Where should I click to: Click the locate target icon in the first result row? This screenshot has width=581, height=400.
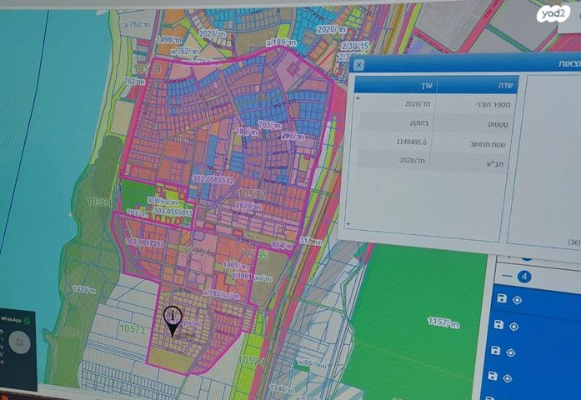tap(517, 300)
